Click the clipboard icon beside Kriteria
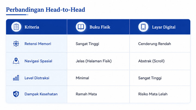 16,27
